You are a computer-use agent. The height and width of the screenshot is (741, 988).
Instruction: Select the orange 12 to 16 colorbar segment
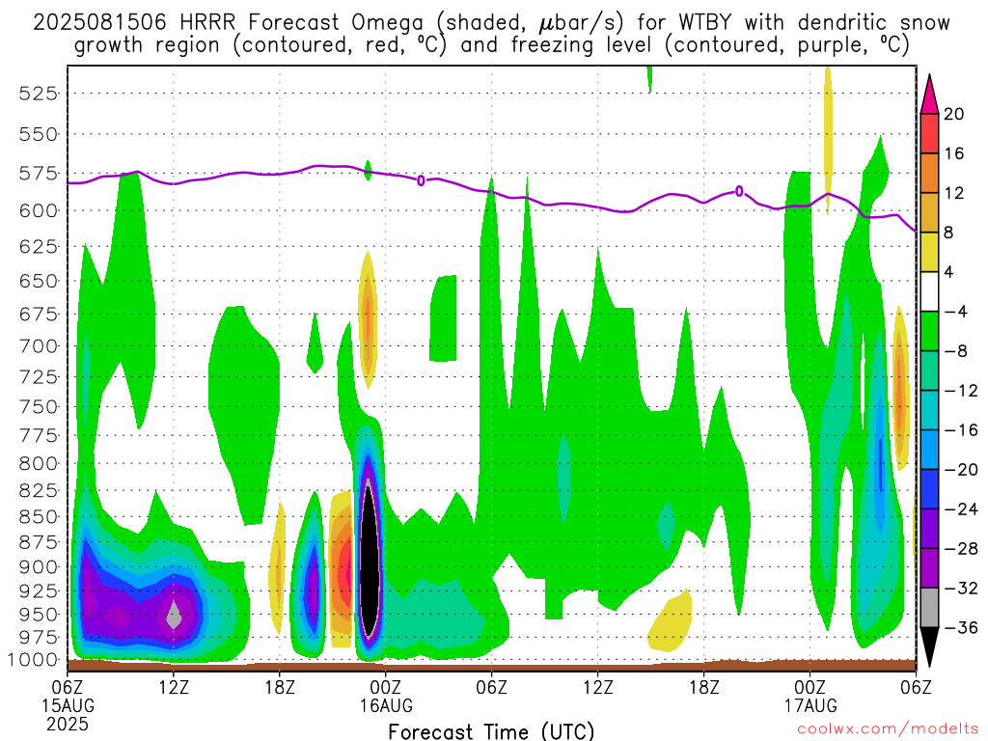tap(929, 173)
